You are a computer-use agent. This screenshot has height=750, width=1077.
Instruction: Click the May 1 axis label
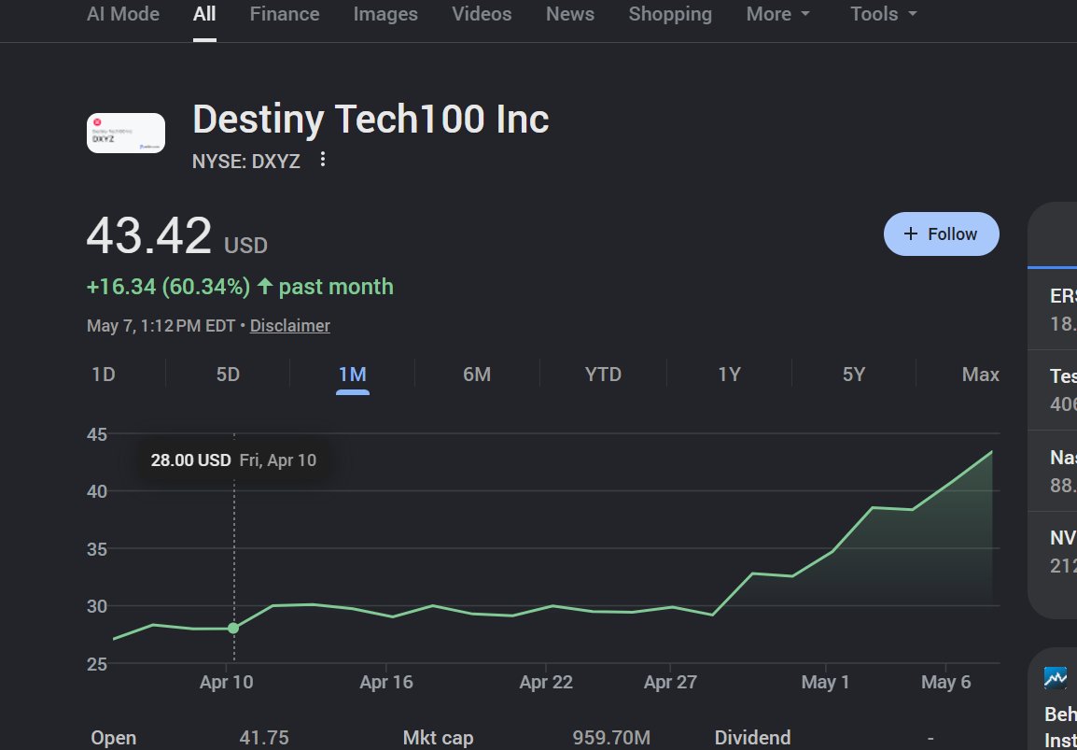(x=825, y=682)
